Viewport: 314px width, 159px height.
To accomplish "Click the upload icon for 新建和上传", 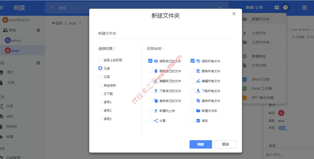I will [156, 111].
